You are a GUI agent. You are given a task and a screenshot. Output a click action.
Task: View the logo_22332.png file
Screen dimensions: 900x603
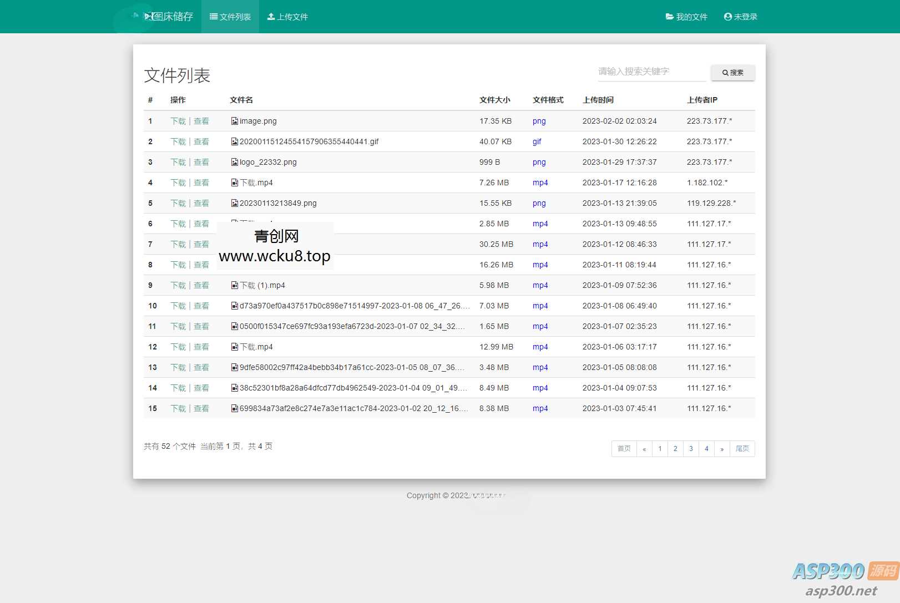click(201, 162)
